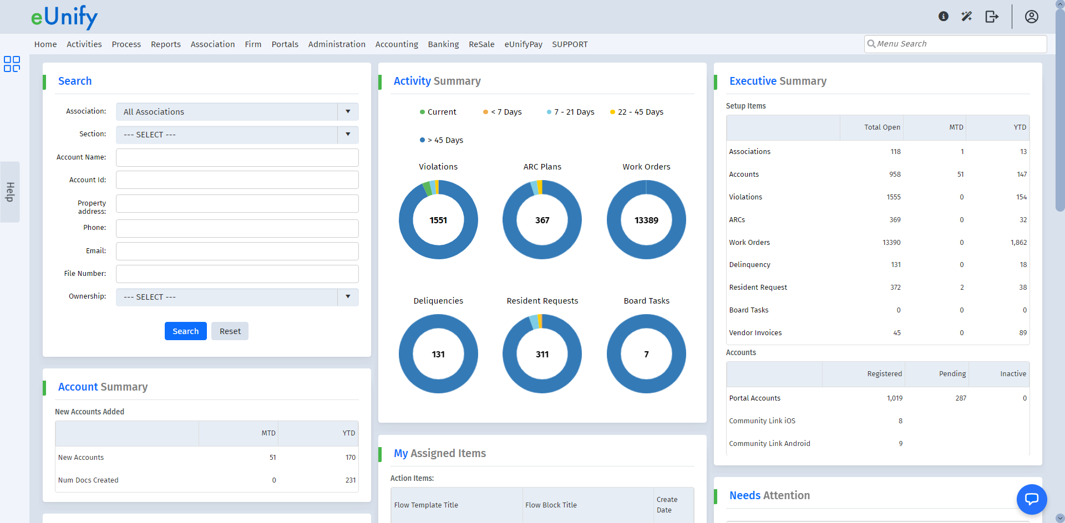
Task: Click the eUnify logo
Action: (64, 17)
